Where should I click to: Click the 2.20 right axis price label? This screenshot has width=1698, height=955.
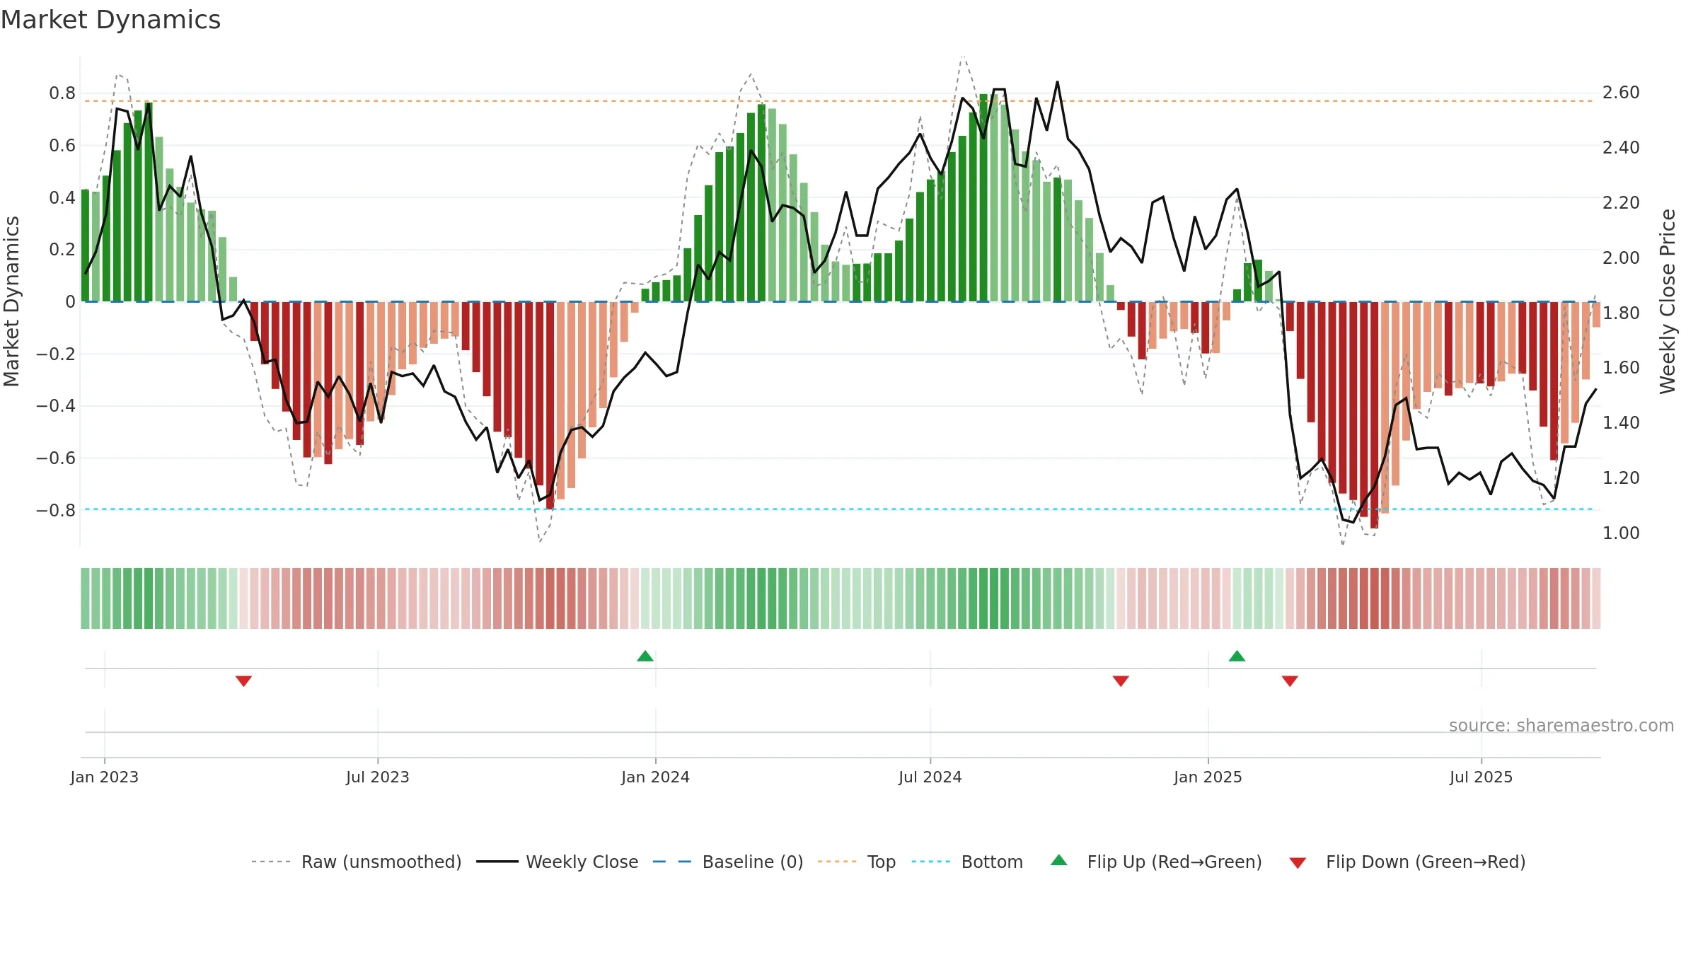pyautogui.click(x=1621, y=202)
